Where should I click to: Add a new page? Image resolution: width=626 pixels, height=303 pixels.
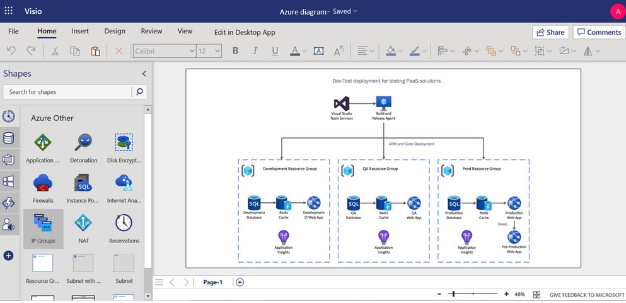pos(240,282)
